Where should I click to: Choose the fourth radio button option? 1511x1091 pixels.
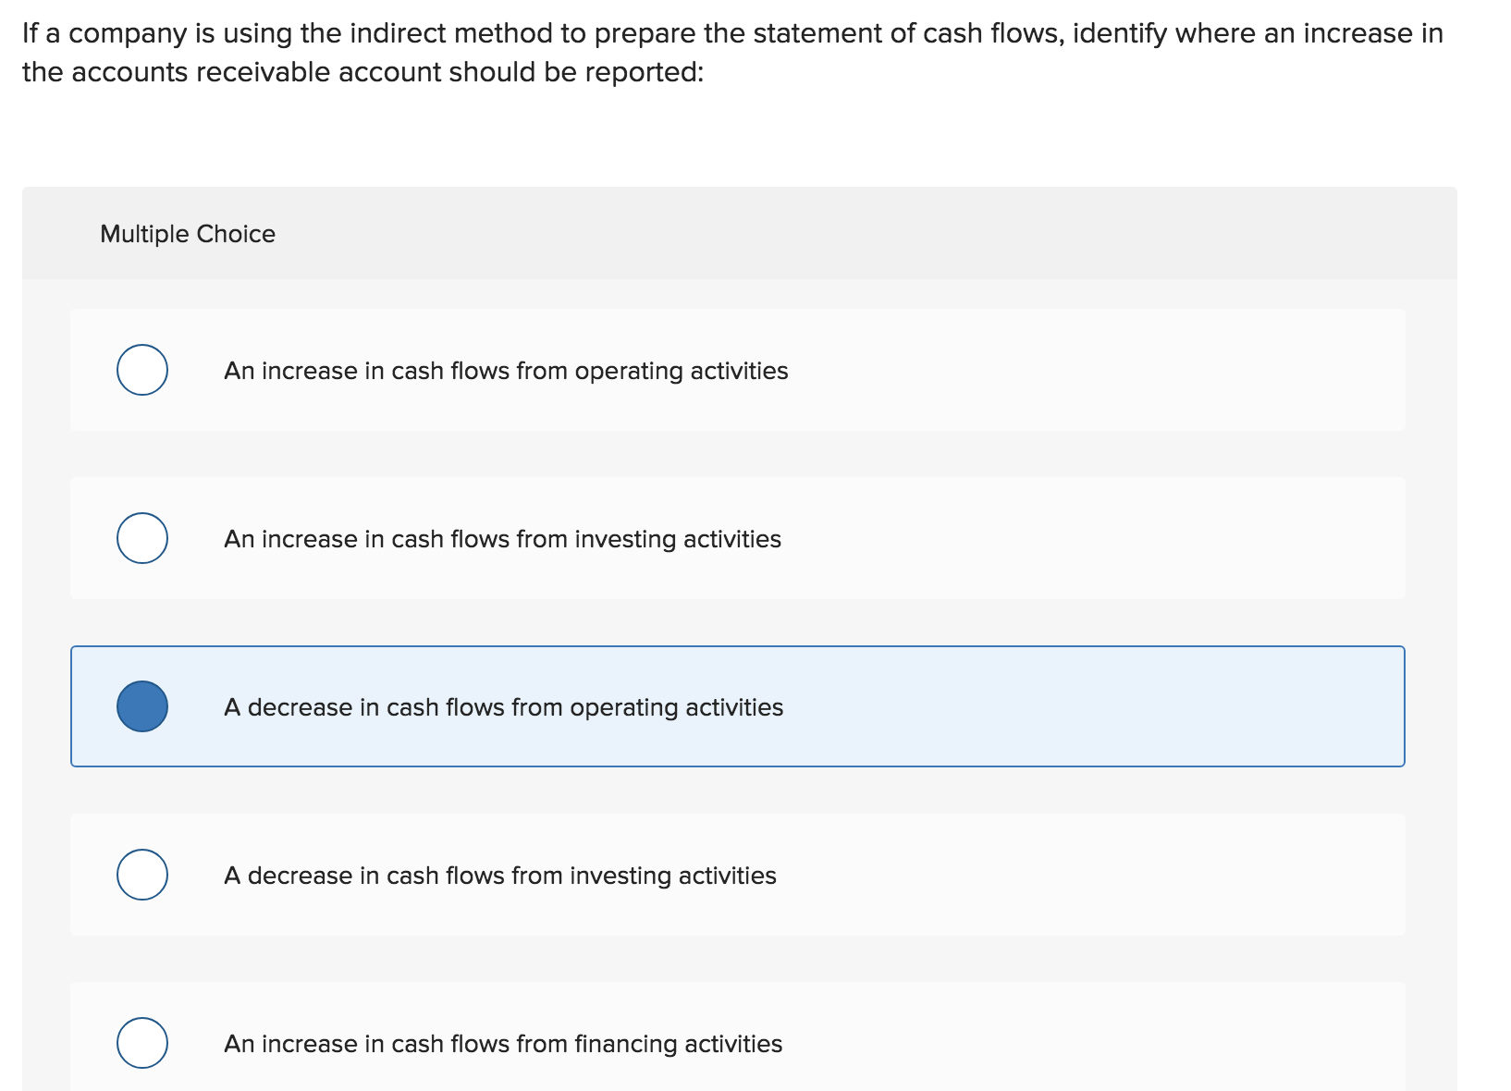(142, 875)
